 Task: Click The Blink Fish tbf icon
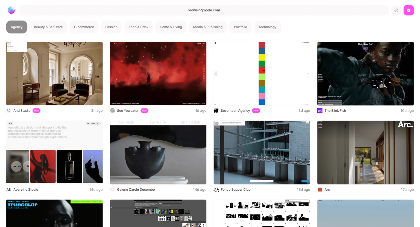(320, 111)
